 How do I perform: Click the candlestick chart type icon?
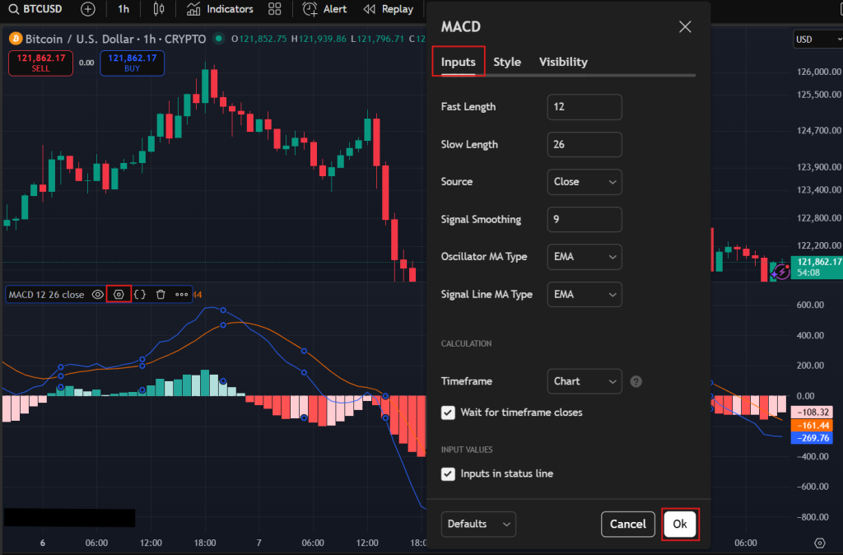pos(159,9)
